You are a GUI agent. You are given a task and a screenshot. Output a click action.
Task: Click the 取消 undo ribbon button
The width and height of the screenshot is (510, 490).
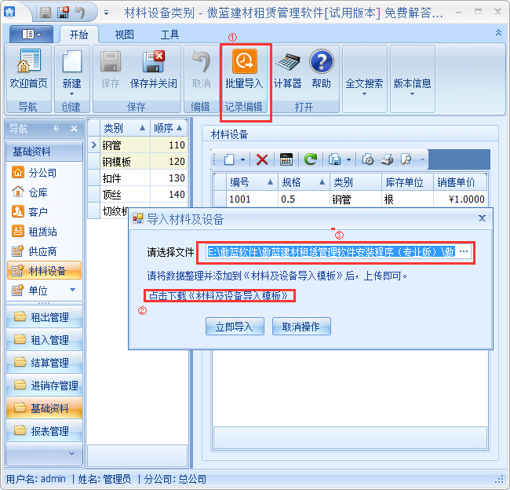click(201, 70)
